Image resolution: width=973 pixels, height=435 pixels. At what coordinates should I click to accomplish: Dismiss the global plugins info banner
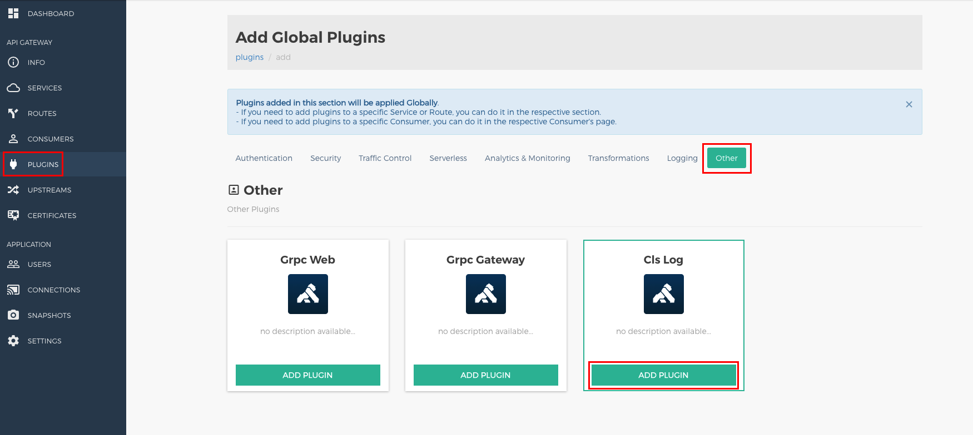point(909,104)
